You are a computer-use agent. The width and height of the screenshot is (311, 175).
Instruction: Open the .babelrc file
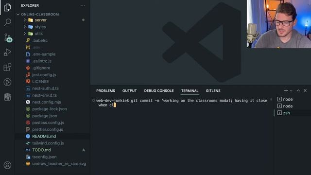click(x=40, y=40)
